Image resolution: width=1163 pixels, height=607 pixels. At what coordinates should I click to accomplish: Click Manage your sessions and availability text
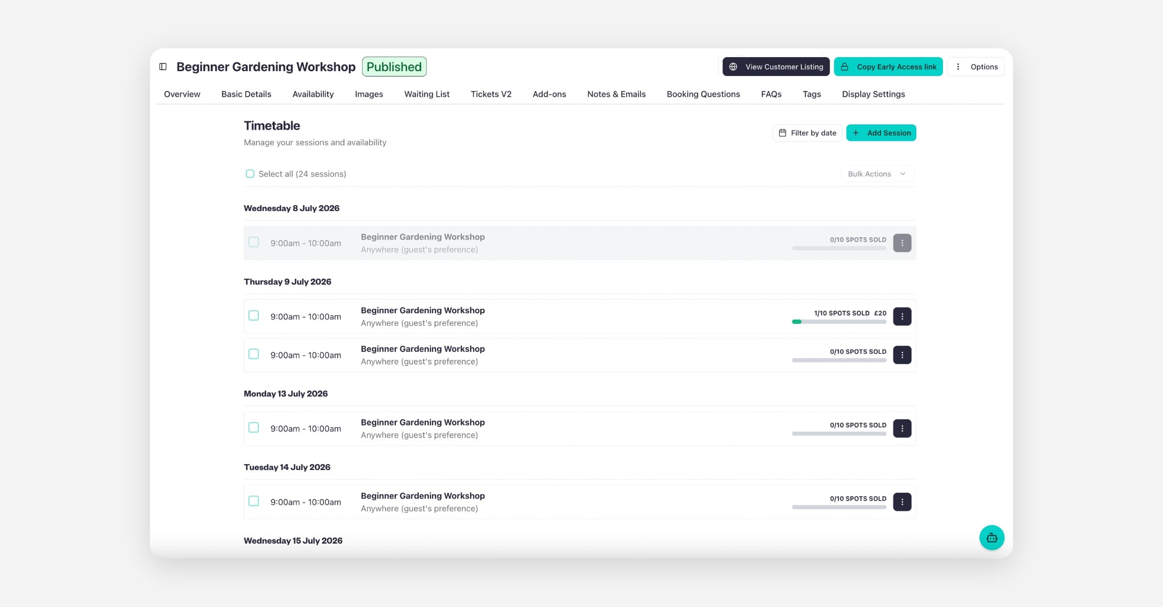(315, 142)
